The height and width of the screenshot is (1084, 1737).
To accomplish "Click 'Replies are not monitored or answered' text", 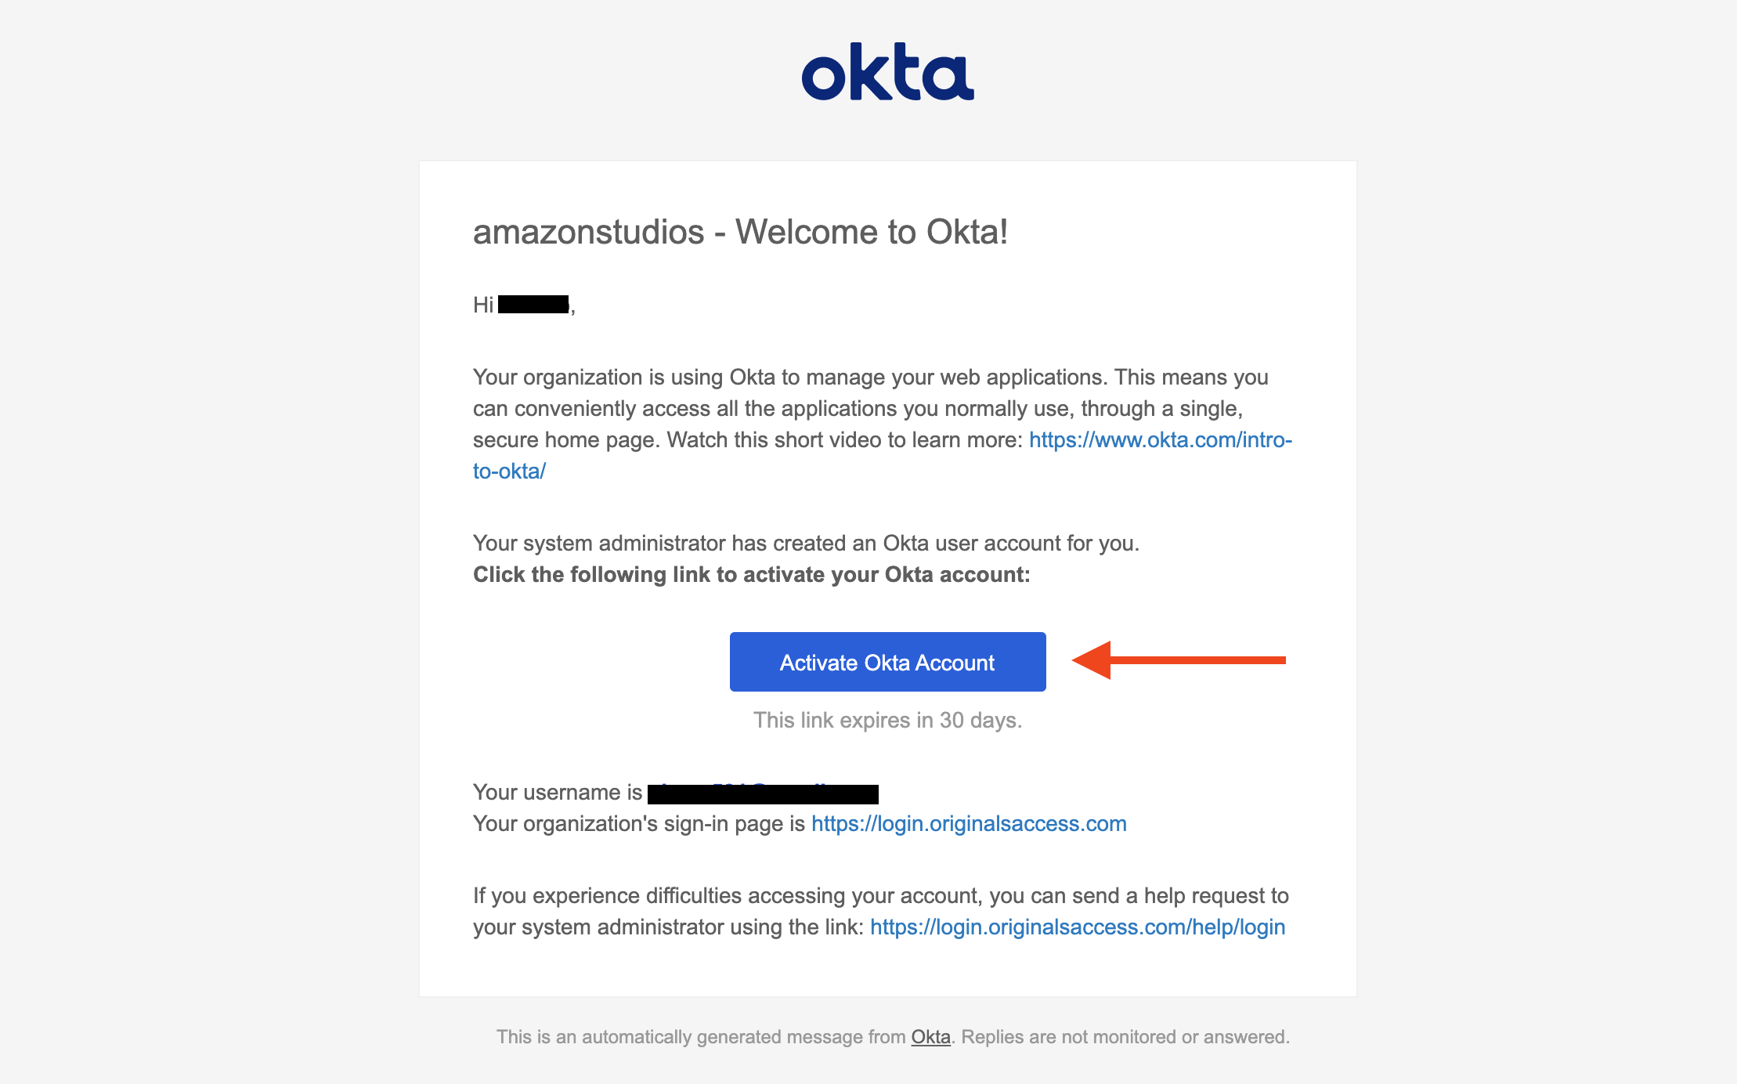I will [1125, 1037].
